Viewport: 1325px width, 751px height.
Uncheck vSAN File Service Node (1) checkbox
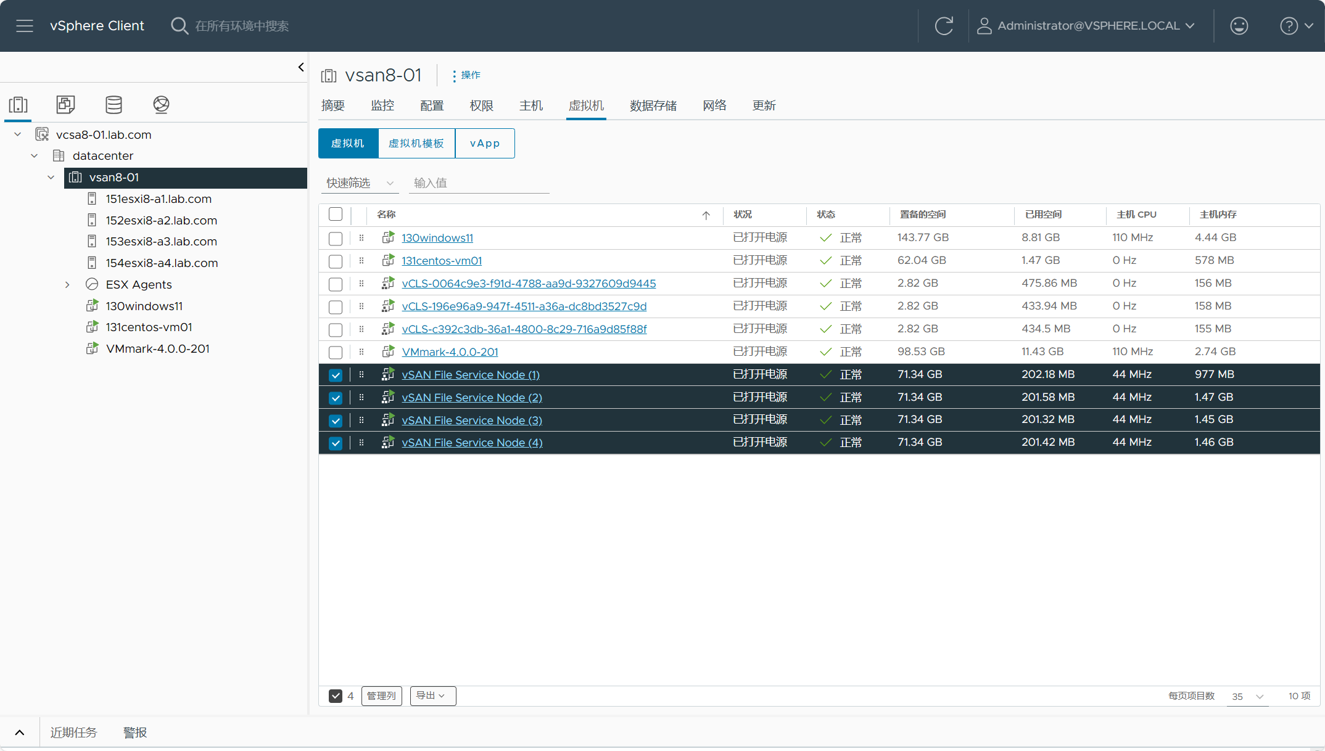pyautogui.click(x=336, y=375)
